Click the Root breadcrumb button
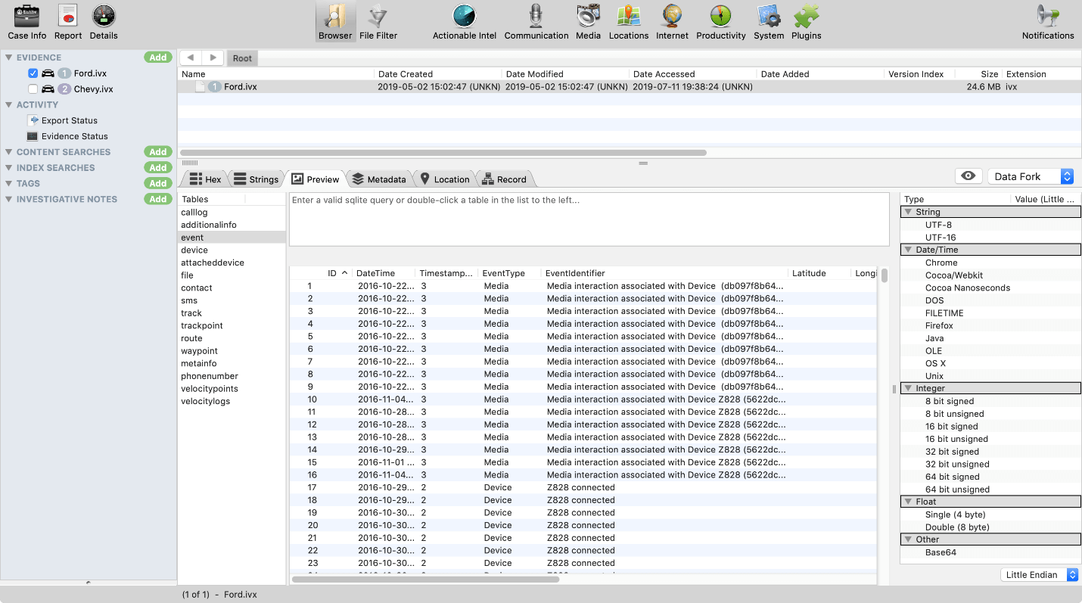 [x=241, y=58]
